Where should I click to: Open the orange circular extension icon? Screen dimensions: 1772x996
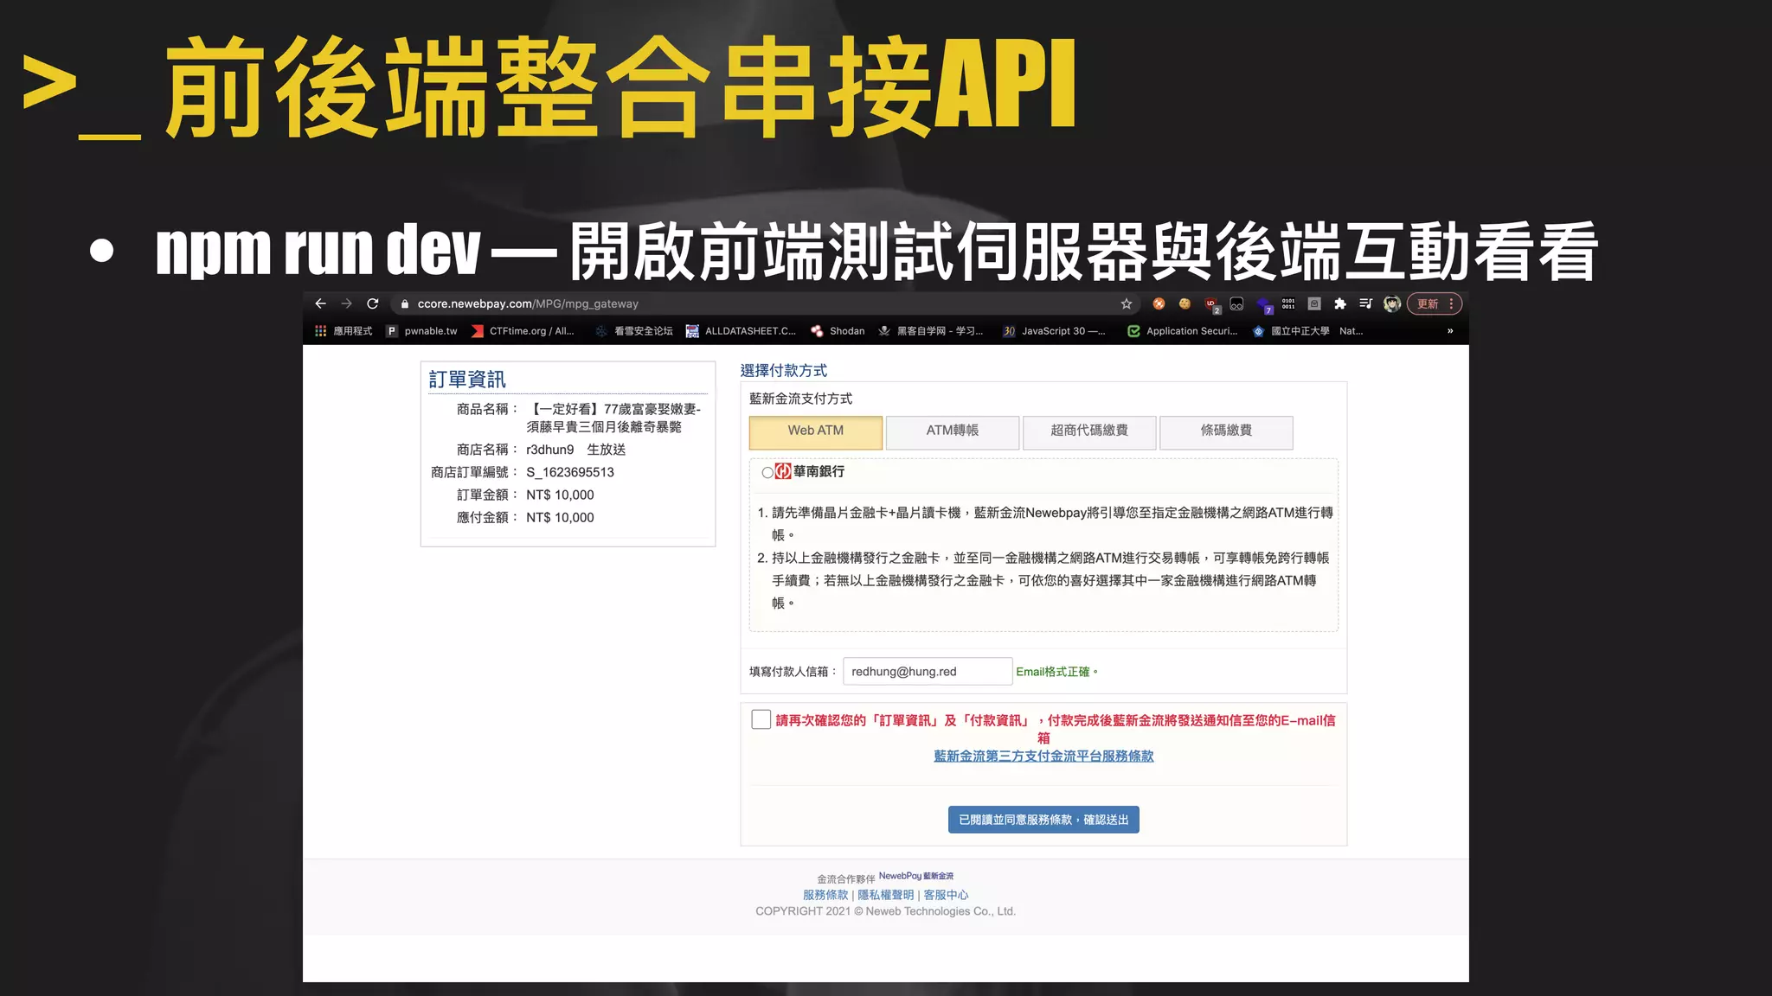coord(1159,303)
